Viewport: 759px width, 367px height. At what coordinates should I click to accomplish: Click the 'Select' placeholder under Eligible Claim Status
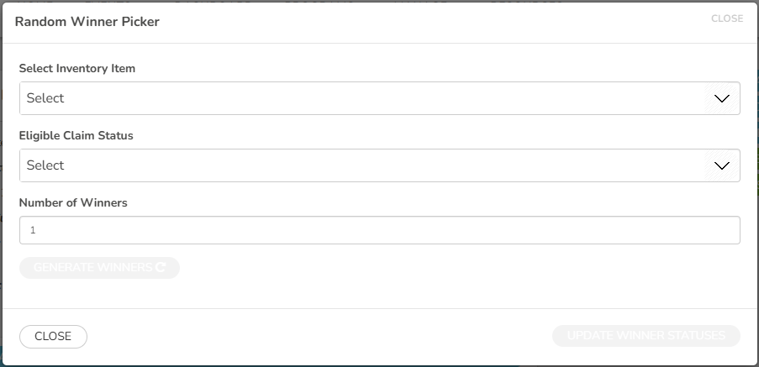click(x=45, y=165)
